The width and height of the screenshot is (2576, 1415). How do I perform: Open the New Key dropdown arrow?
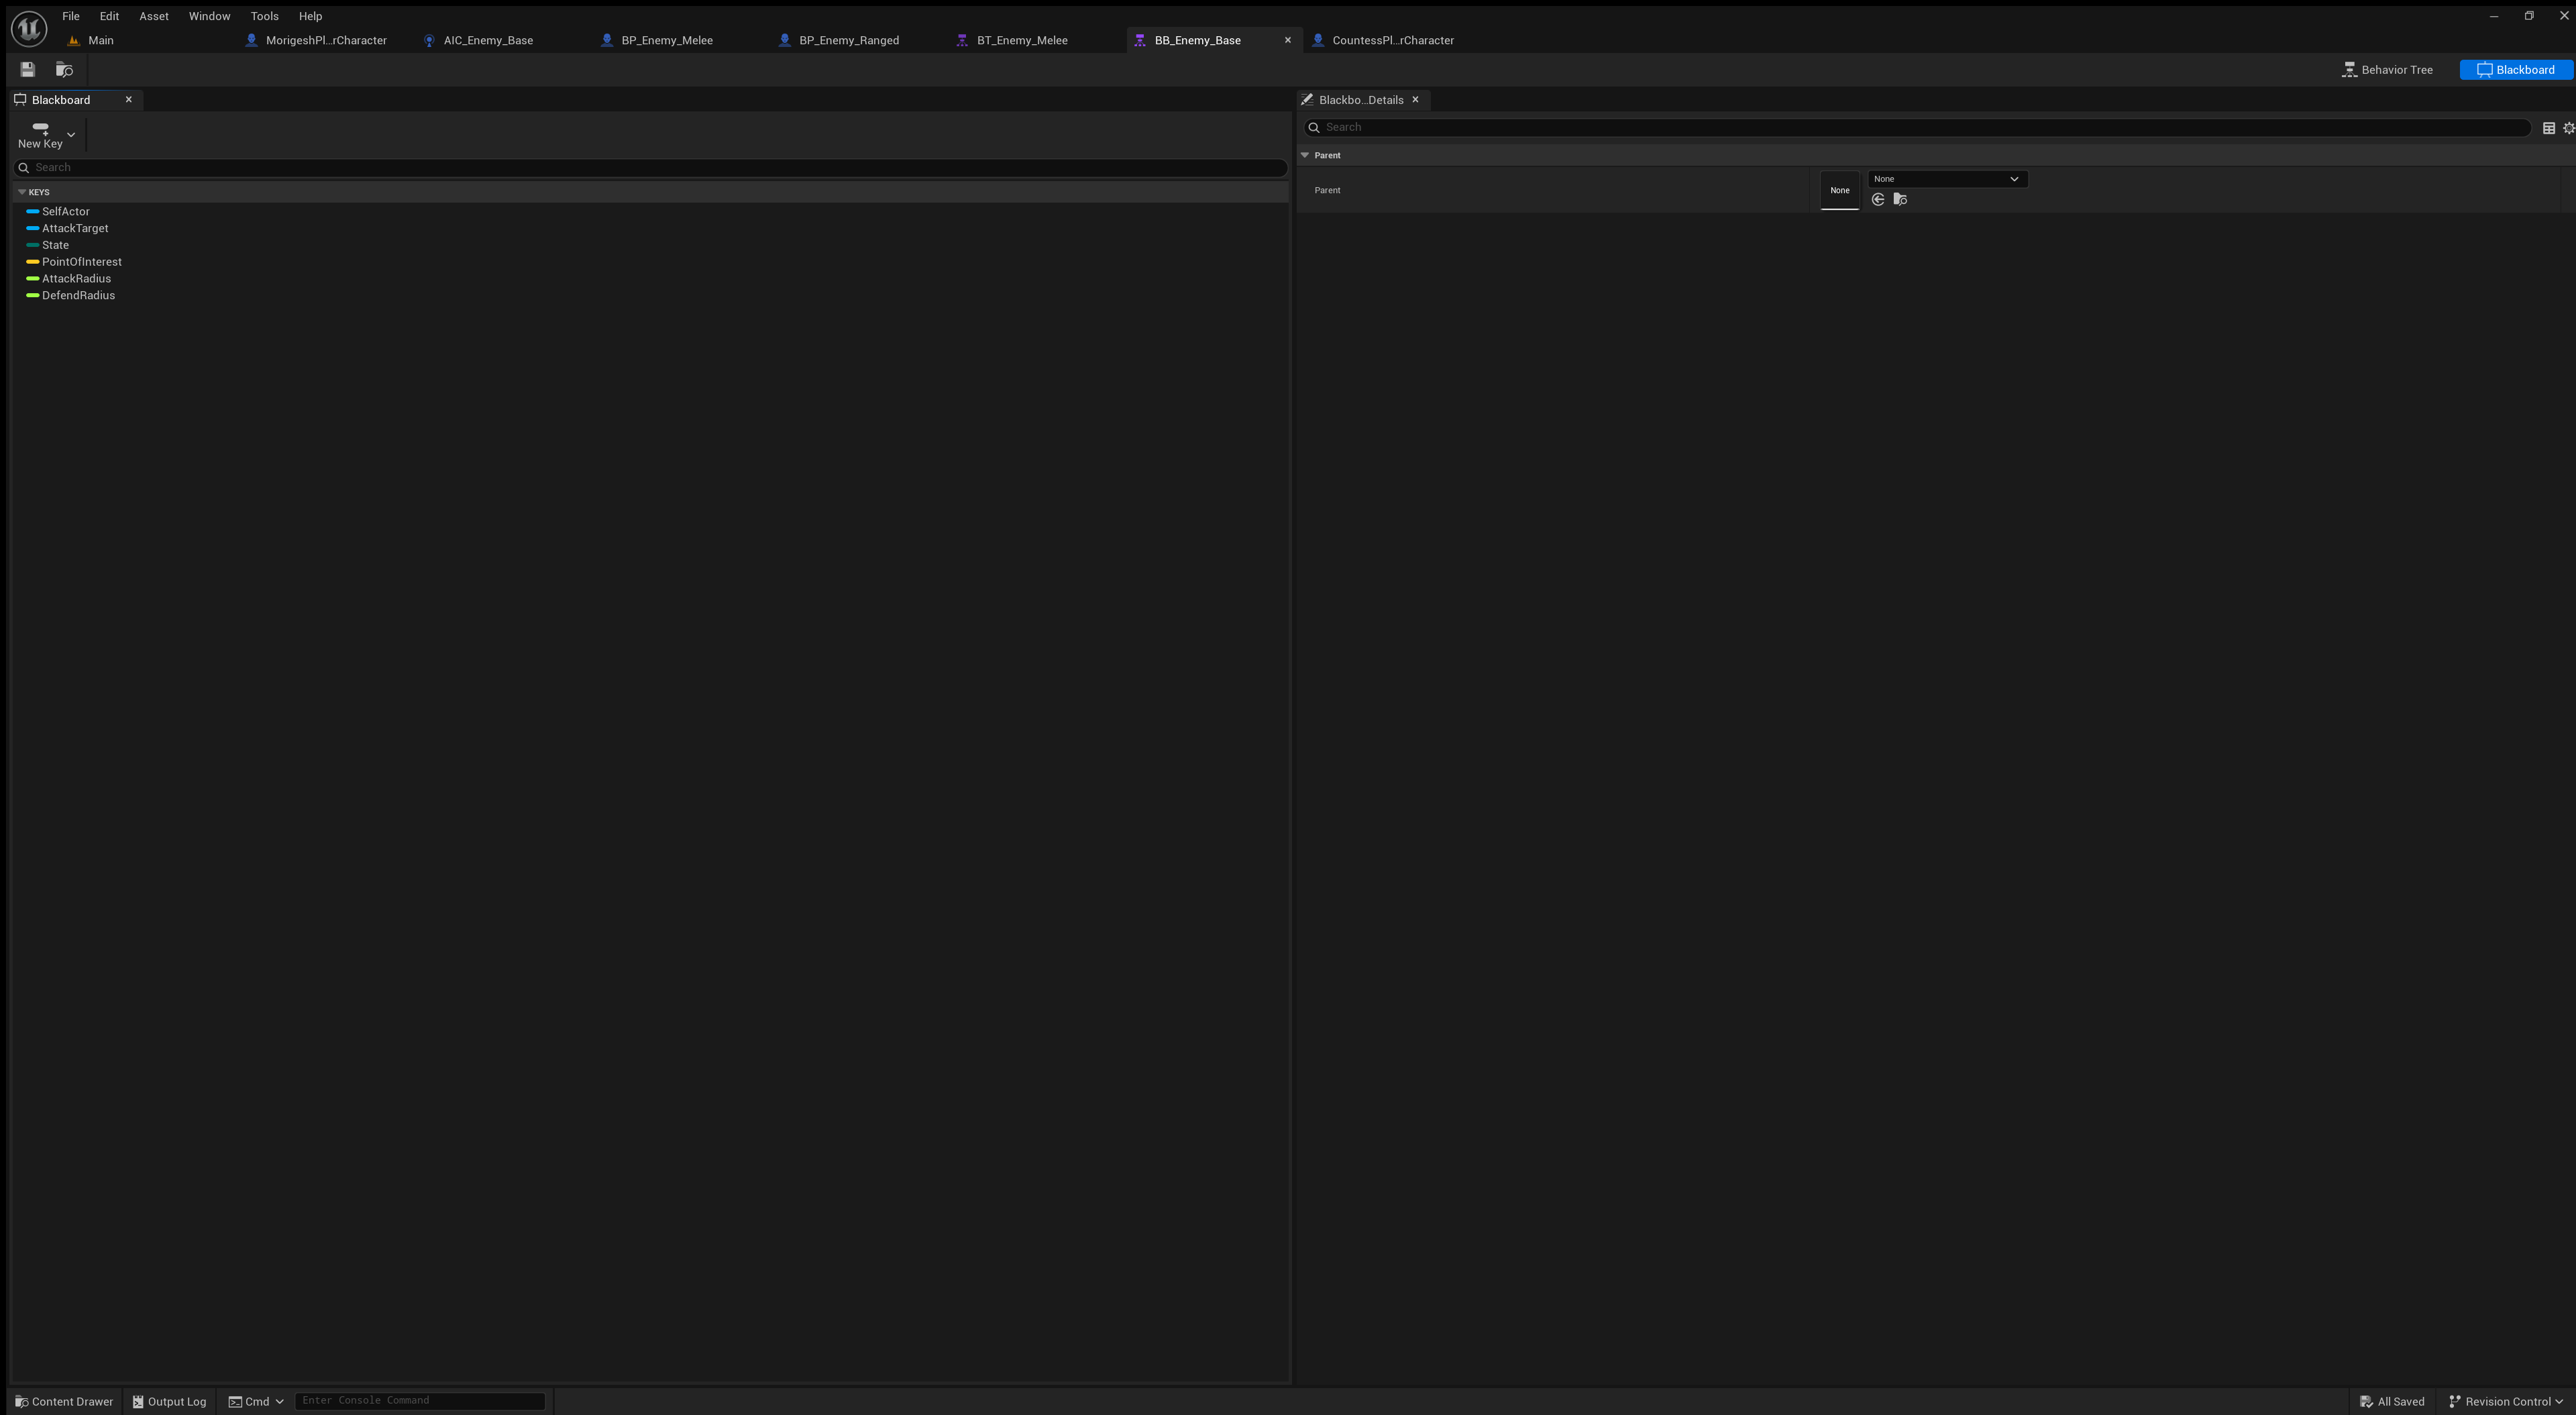coord(71,135)
